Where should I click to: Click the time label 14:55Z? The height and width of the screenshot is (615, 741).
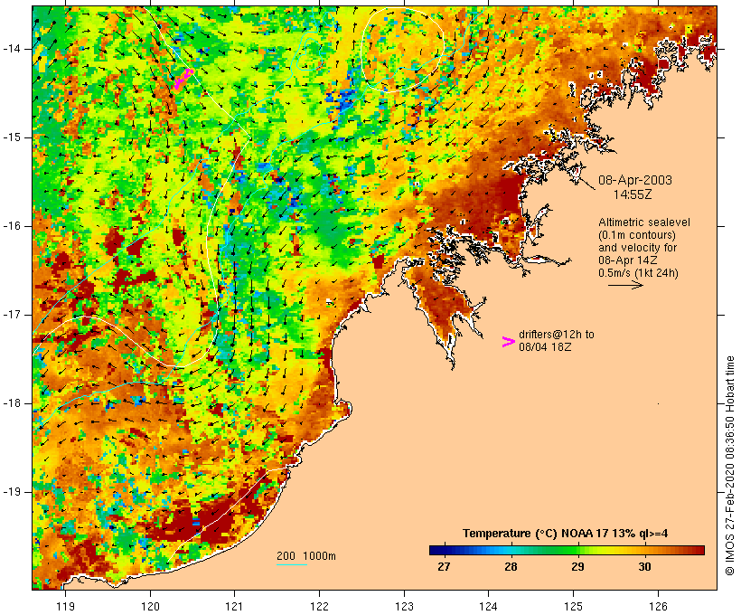pyautogui.click(x=633, y=194)
